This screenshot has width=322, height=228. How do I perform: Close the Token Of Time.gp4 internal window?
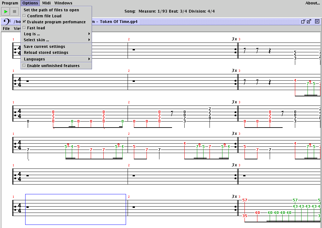point(317,21)
